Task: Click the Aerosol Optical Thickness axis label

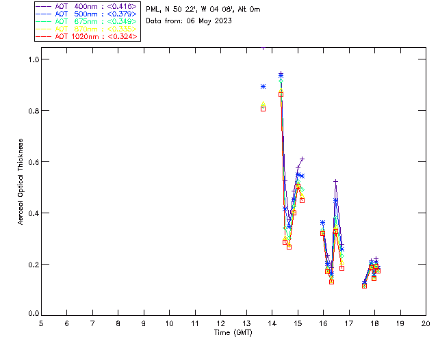Action: [21, 182]
